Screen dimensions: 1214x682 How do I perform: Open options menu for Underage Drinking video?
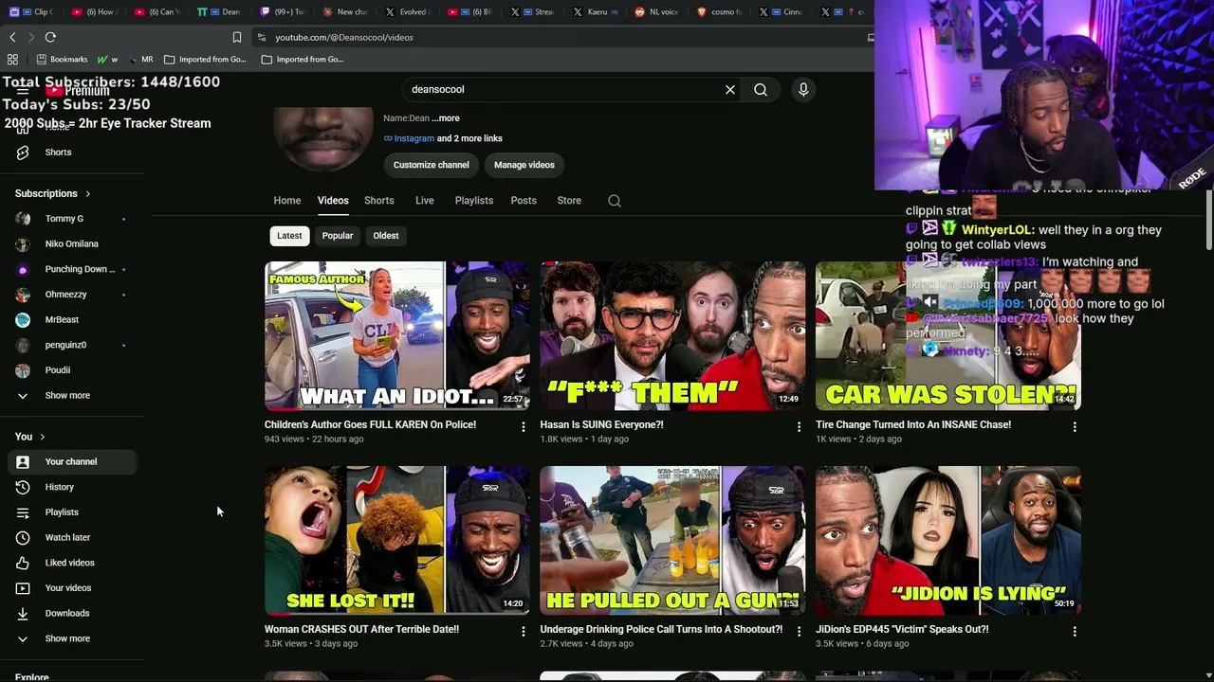coord(799,632)
